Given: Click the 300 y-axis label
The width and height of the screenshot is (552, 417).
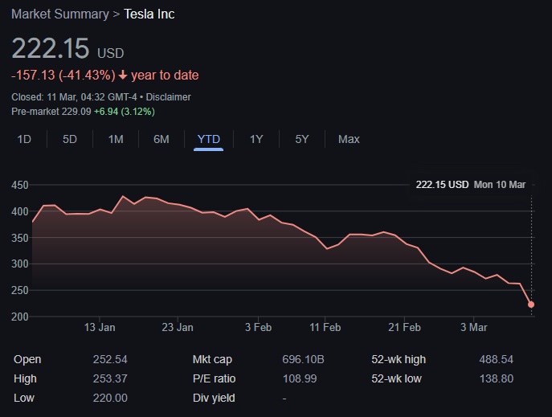Looking at the screenshot, I should coord(20,264).
